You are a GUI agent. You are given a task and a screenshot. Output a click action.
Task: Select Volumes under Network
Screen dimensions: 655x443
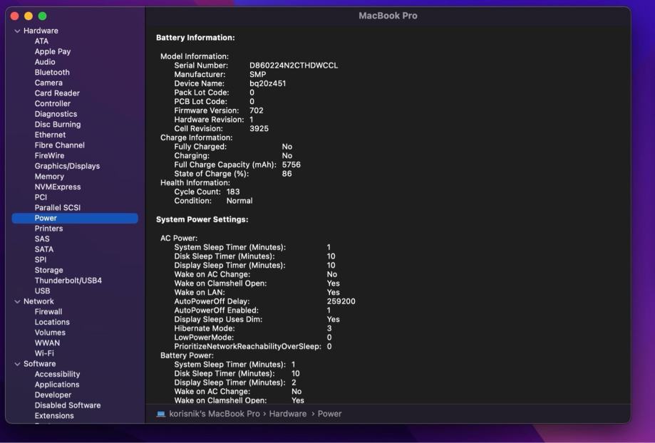tap(50, 333)
